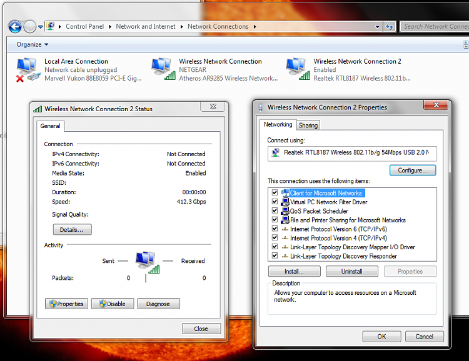Close the Wireless Network Connection 2 Status window
The image size is (469, 361).
(213, 106)
